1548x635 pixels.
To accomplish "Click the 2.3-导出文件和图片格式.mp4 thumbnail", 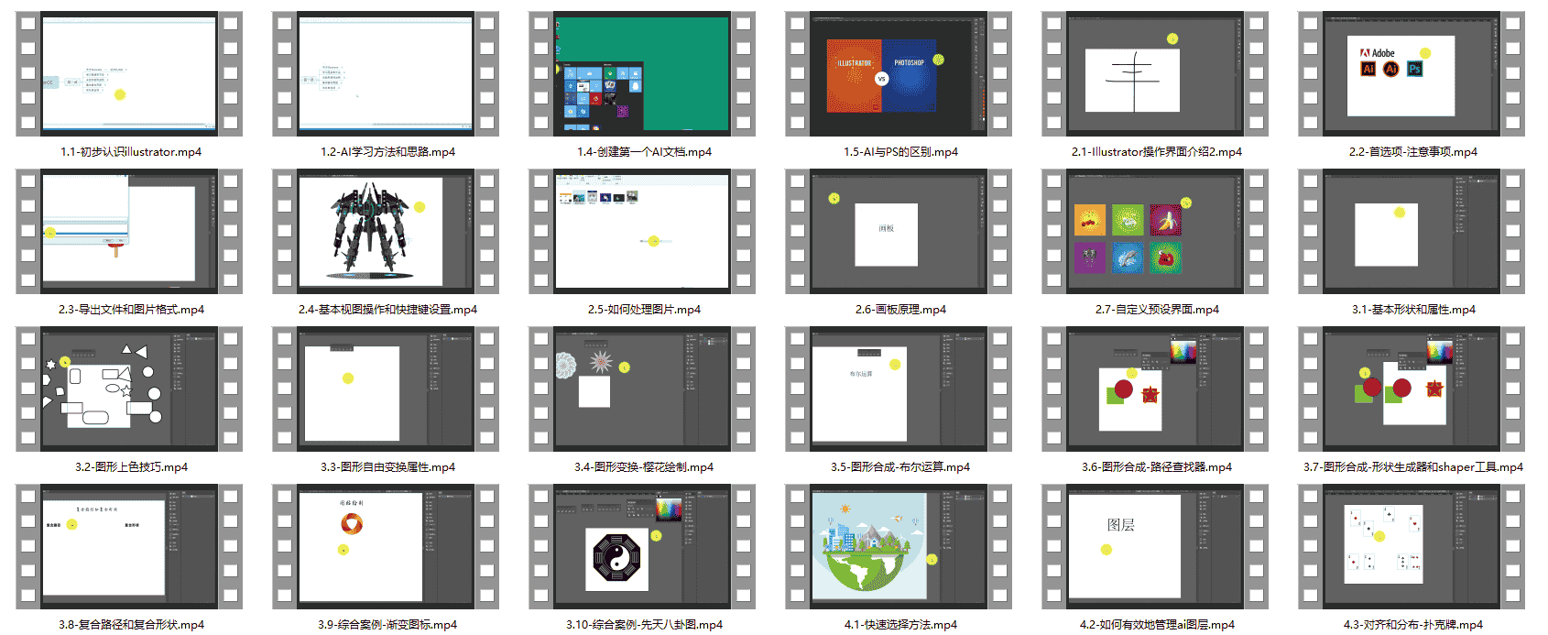I will point(129,232).
